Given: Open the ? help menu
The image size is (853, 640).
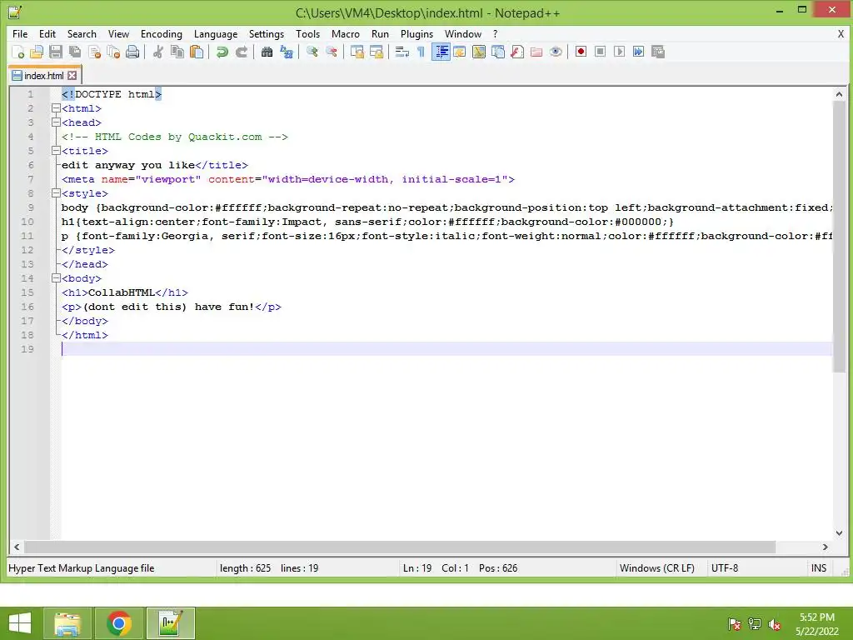Looking at the screenshot, I should [x=495, y=33].
